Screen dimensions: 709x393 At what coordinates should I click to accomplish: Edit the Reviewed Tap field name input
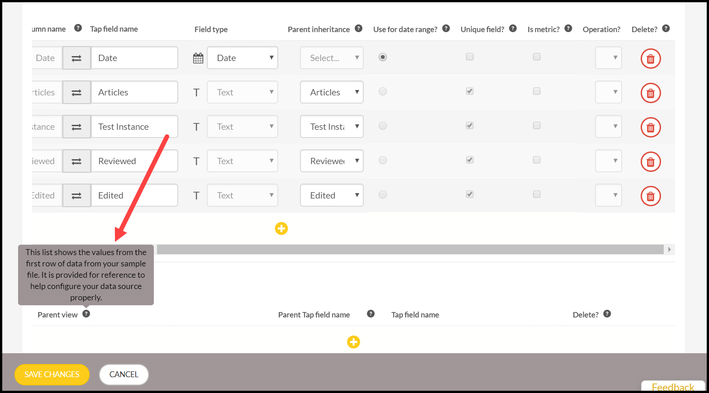pyautogui.click(x=135, y=161)
